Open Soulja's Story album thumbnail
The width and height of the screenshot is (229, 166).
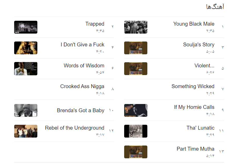tap(135, 48)
